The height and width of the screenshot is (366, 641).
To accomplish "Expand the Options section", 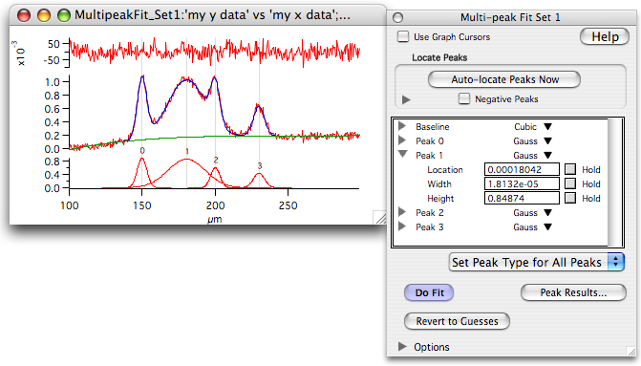I will click(x=403, y=347).
